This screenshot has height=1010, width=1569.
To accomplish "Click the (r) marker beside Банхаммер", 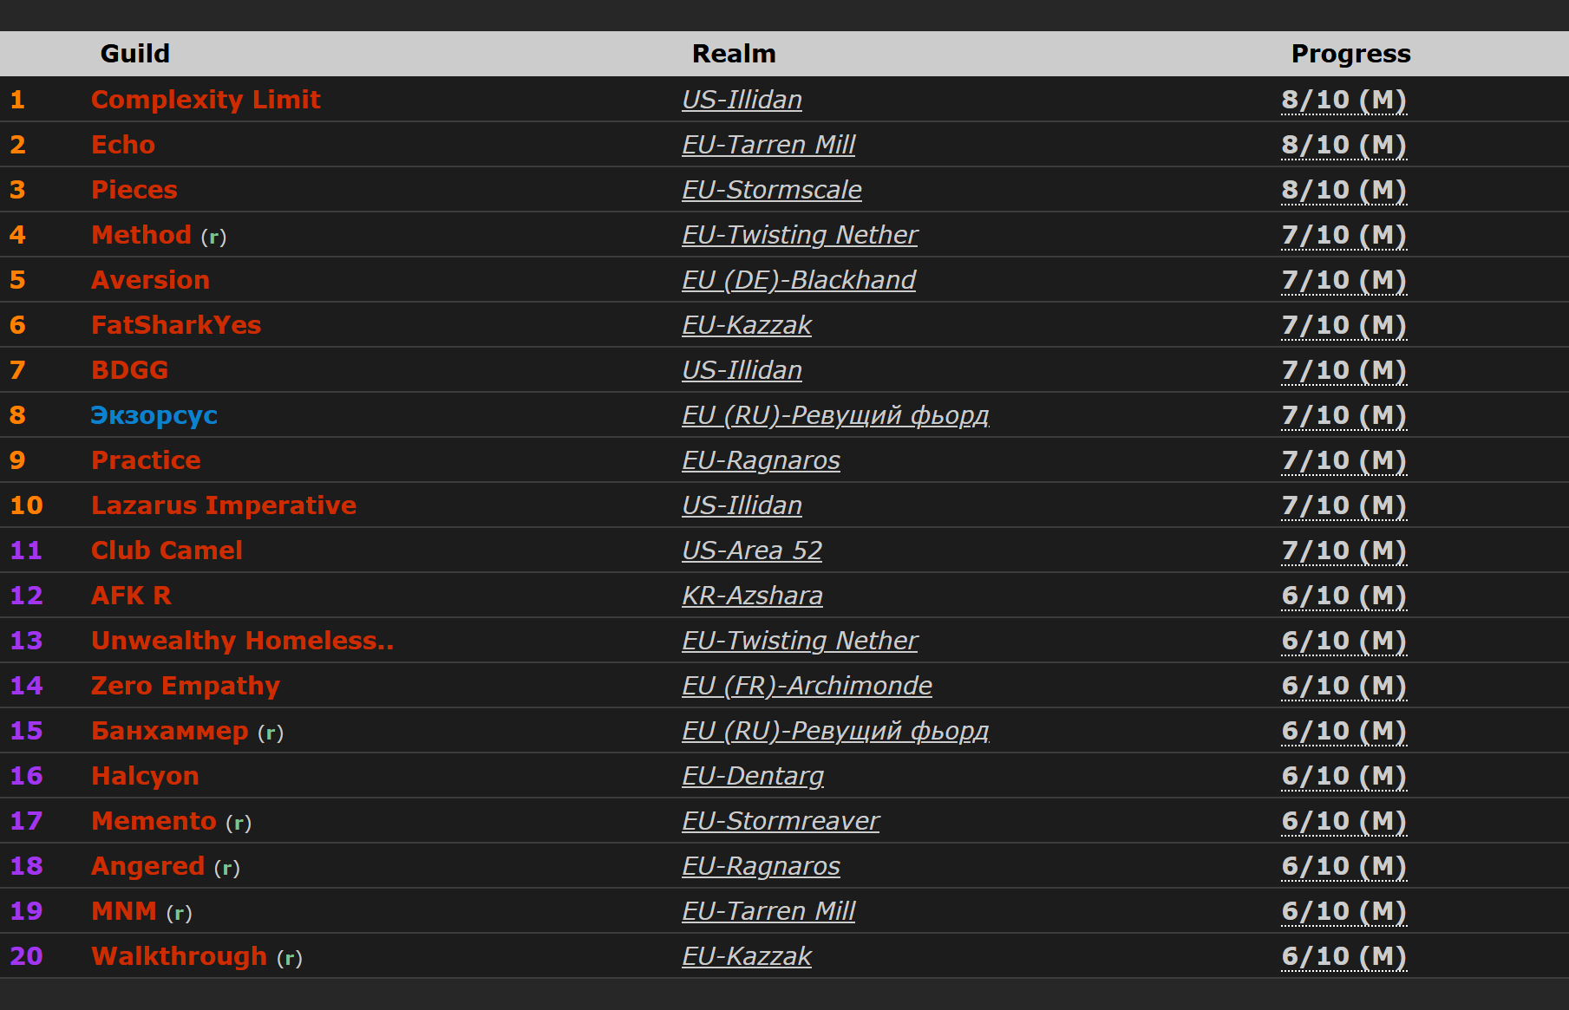I will coord(271,733).
